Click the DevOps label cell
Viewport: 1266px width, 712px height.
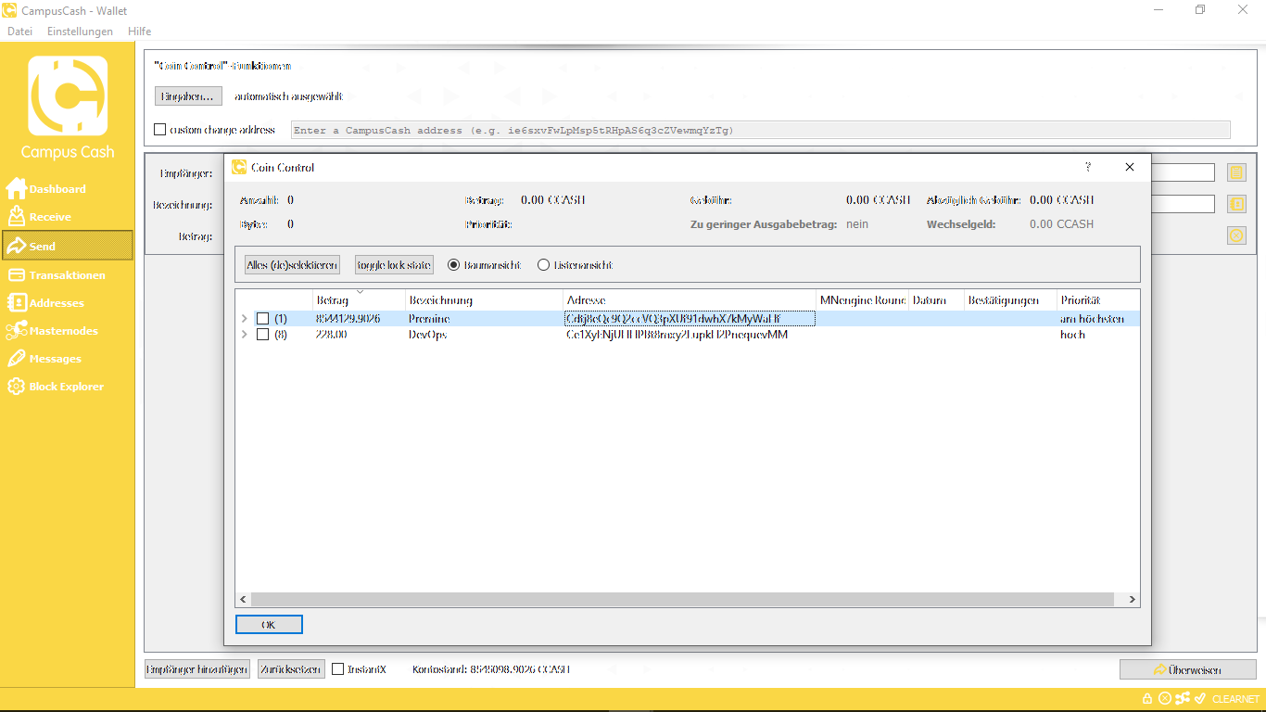(485, 335)
